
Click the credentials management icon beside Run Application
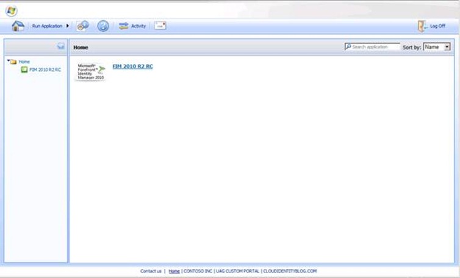pyautogui.click(x=83, y=26)
